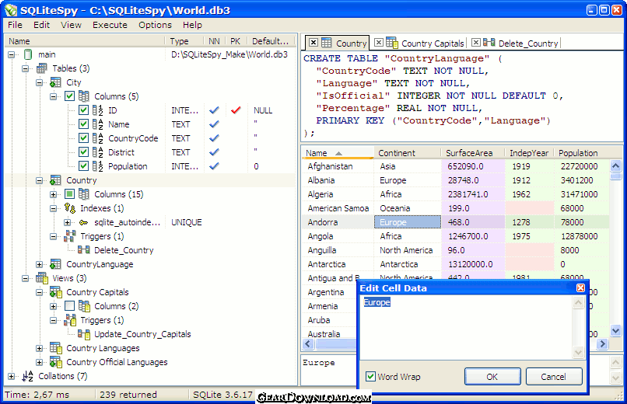Collapse the City table node
Viewport: 627px width, 404px height.
coord(39,82)
